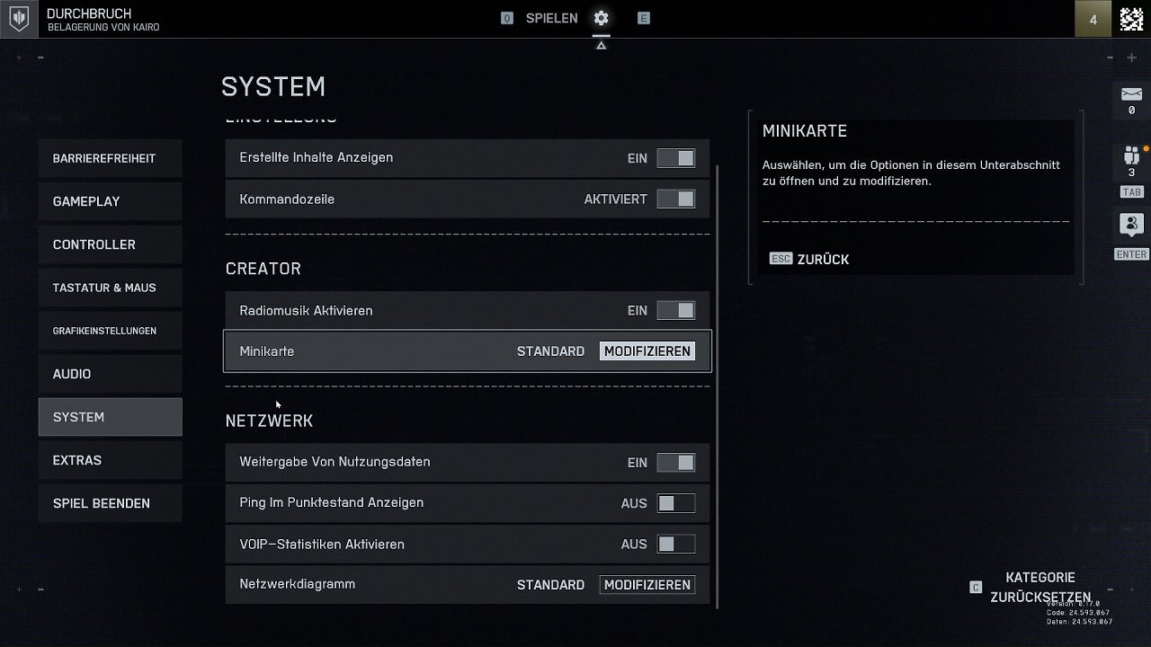Open the Audio settings category
Image resolution: width=1151 pixels, height=647 pixels.
pyautogui.click(x=110, y=374)
